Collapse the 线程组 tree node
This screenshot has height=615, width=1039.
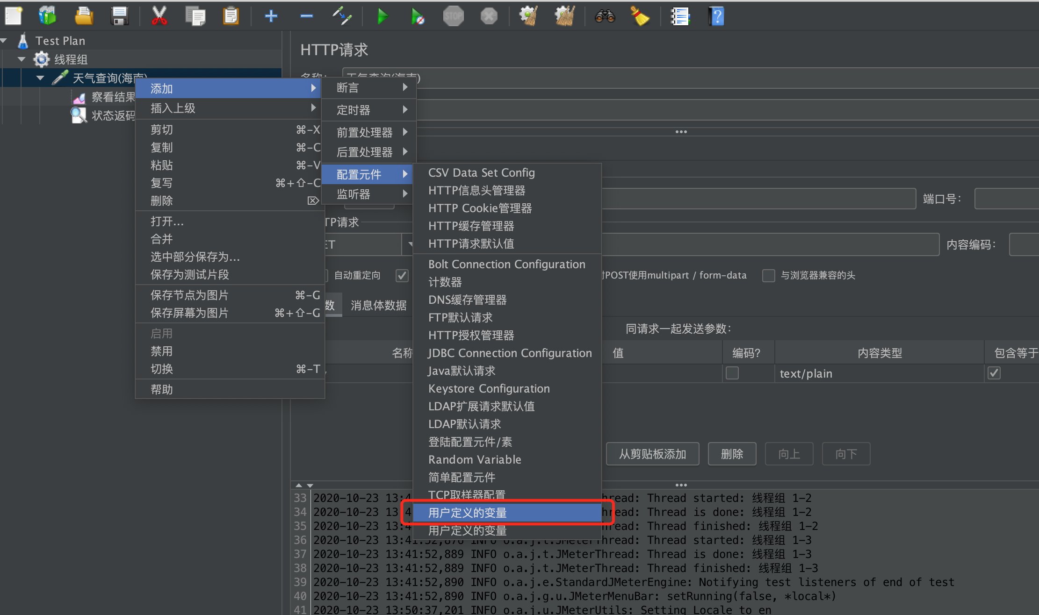[22, 59]
